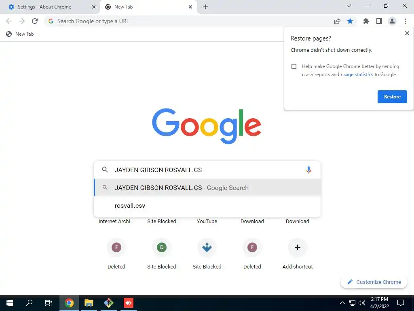Open the side panel icon

pos(379,21)
